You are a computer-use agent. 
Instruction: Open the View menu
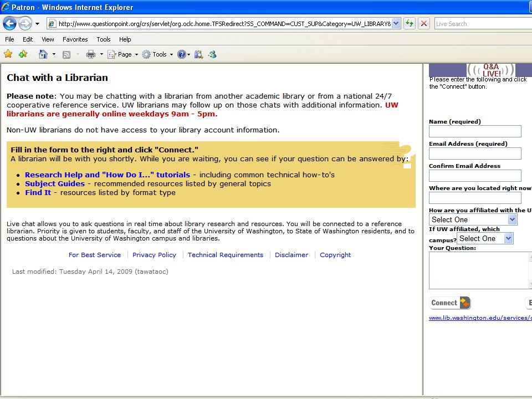[48, 39]
